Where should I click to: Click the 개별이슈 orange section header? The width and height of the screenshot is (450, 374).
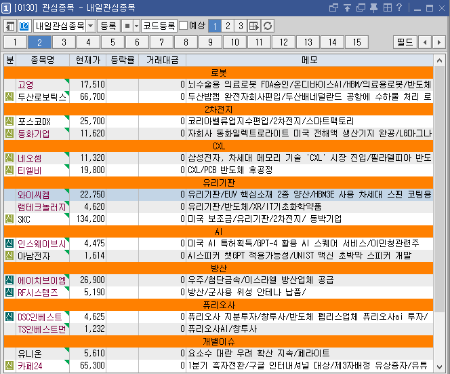[x=219, y=341]
